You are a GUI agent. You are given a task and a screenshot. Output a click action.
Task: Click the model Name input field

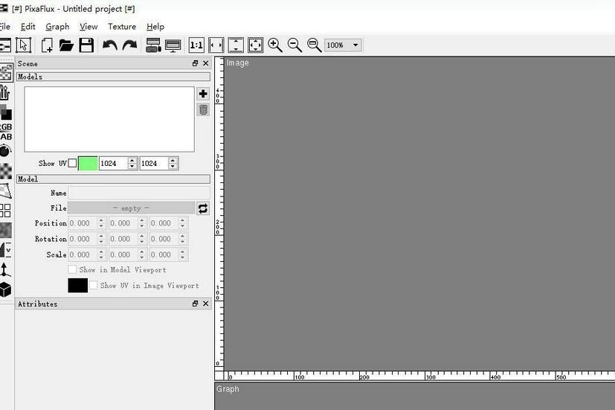[x=139, y=193]
